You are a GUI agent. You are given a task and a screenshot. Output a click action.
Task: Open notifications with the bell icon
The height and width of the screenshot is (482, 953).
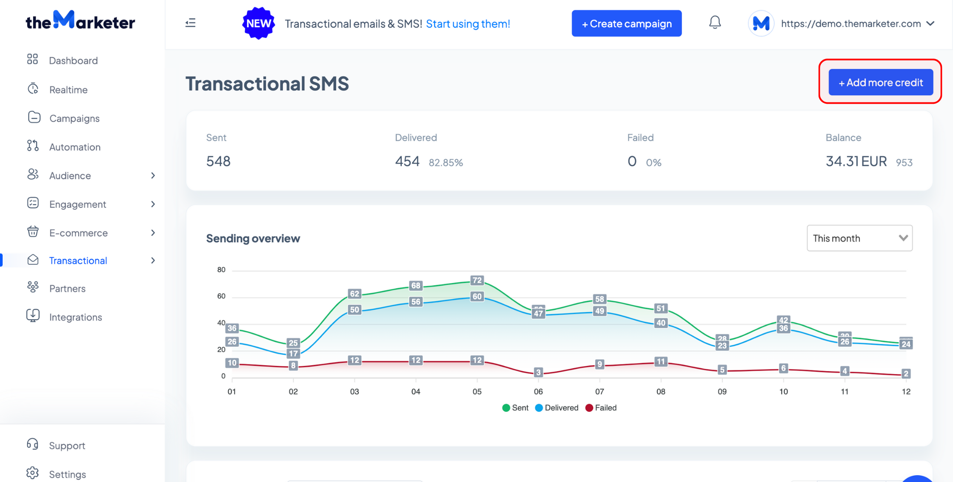715,23
